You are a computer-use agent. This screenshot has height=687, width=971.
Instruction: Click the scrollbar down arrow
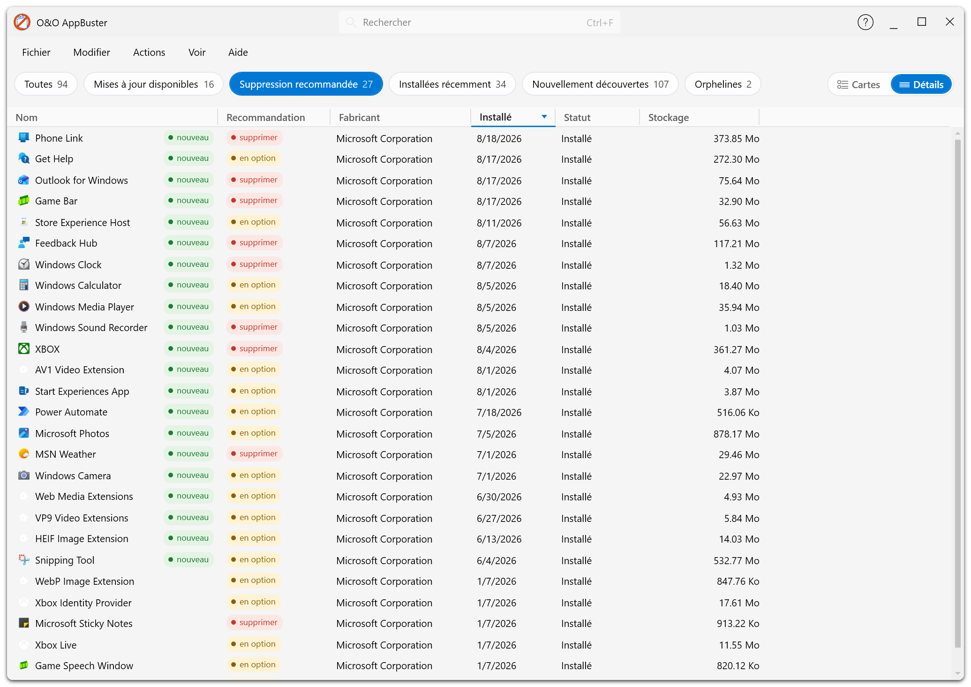point(958,674)
